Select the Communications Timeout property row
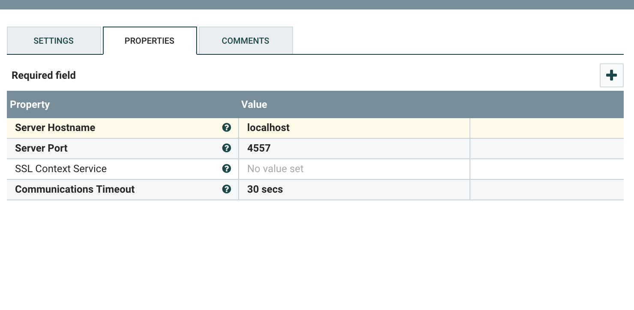The height and width of the screenshot is (310, 634). click(75, 189)
